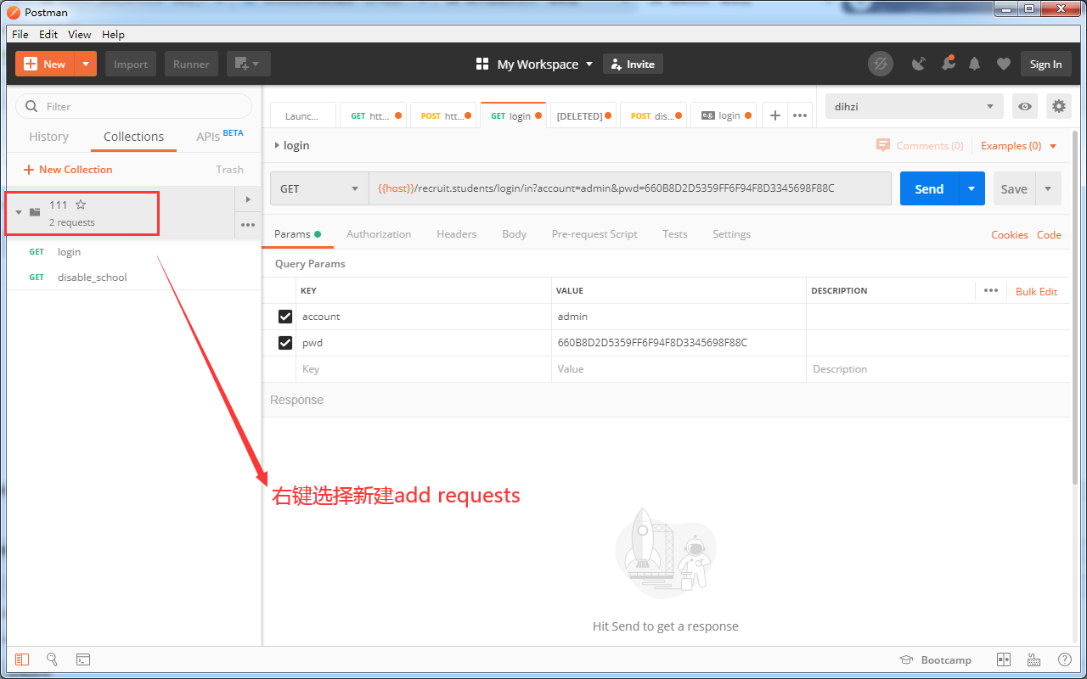Screen dimensions: 1087x679
Task: Open the Send options arrow
Action: coord(972,188)
